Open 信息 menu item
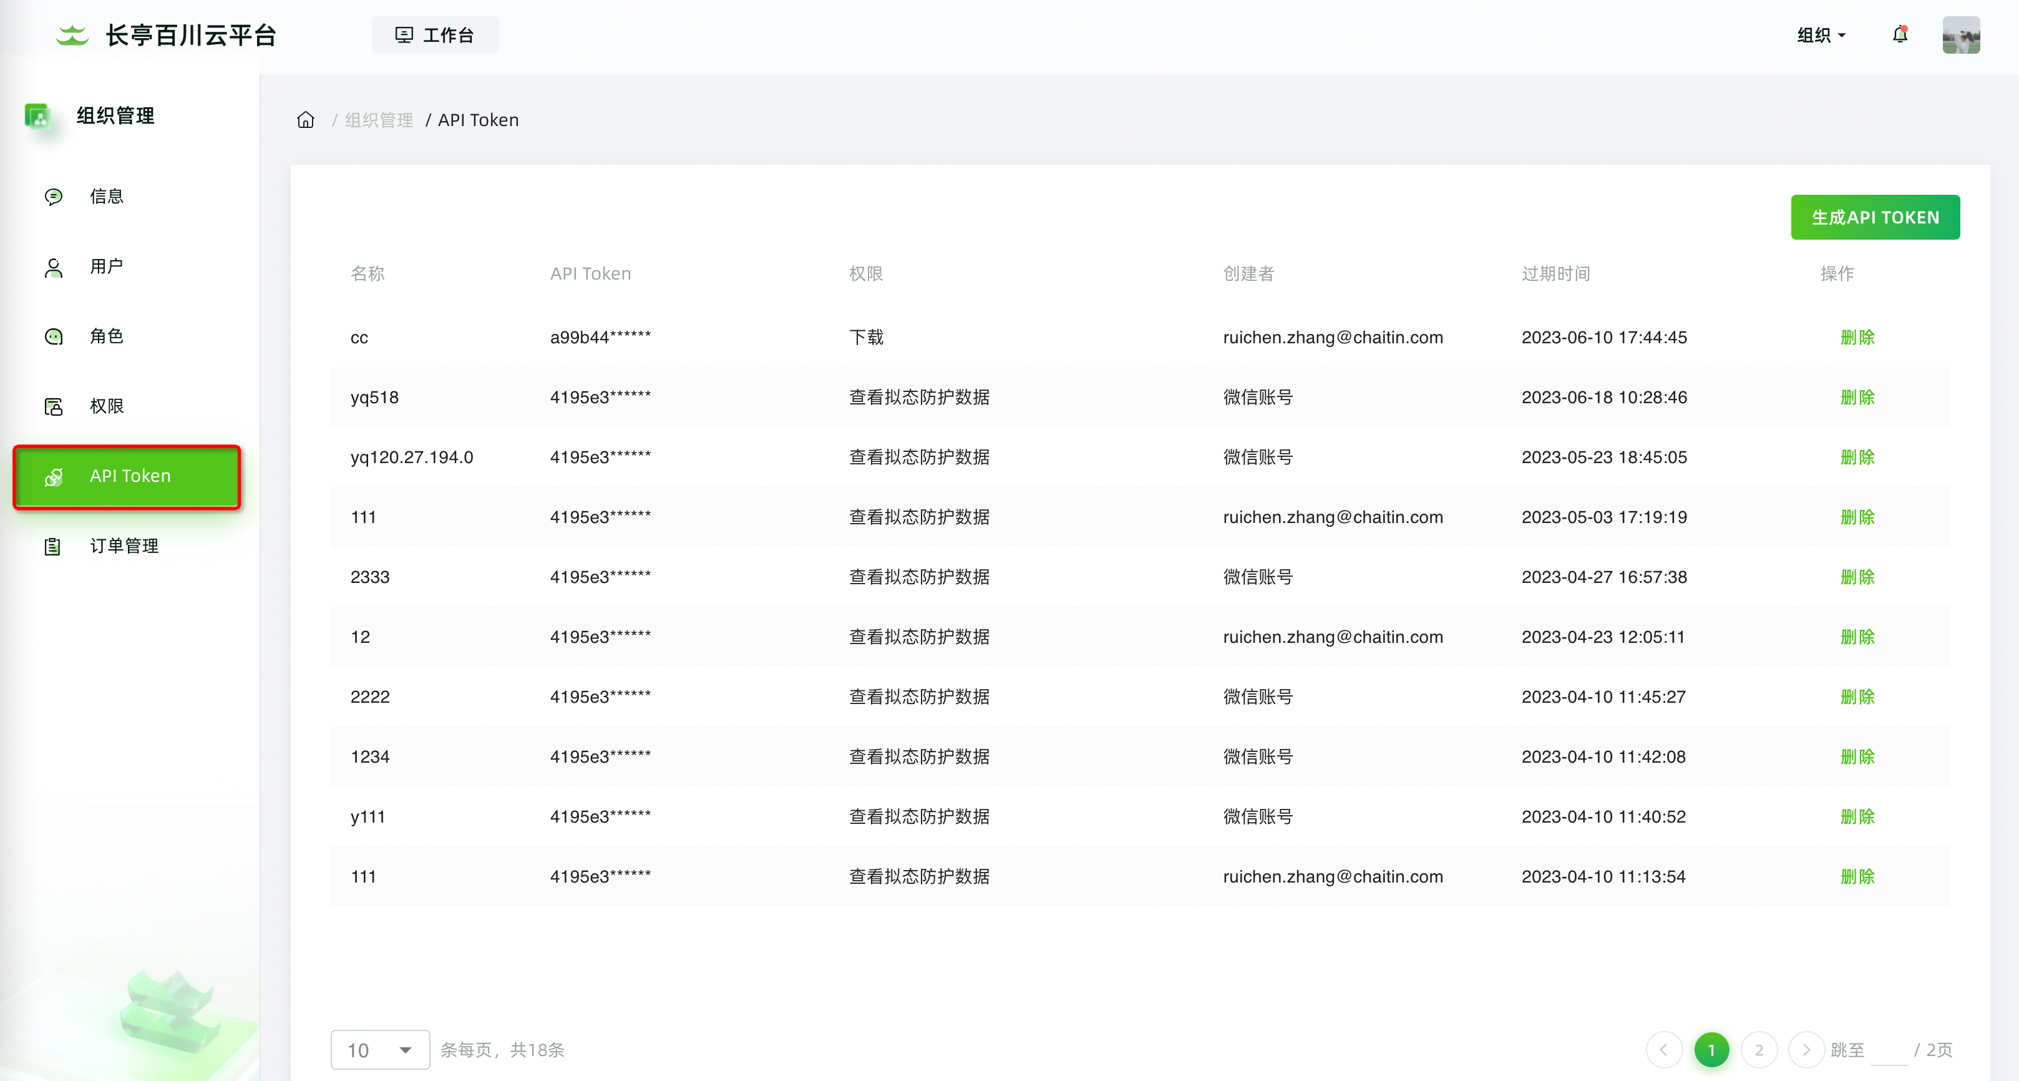 pos(107,197)
